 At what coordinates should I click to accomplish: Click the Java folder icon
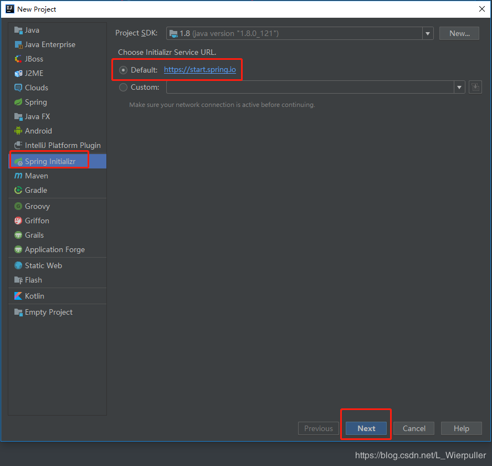[x=18, y=30]
